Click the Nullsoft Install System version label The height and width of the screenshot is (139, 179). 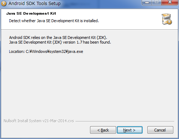pyautogui.click(x=39, y=121)
